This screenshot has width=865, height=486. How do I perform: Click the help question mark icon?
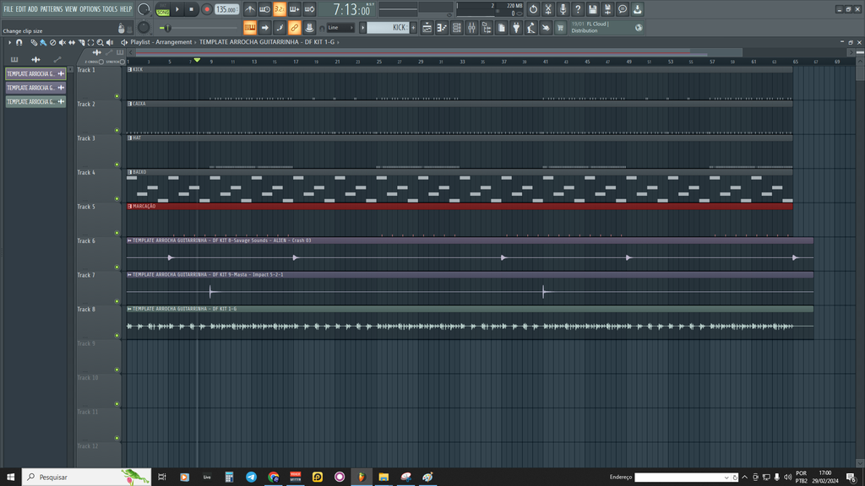(x=578, y=9)
